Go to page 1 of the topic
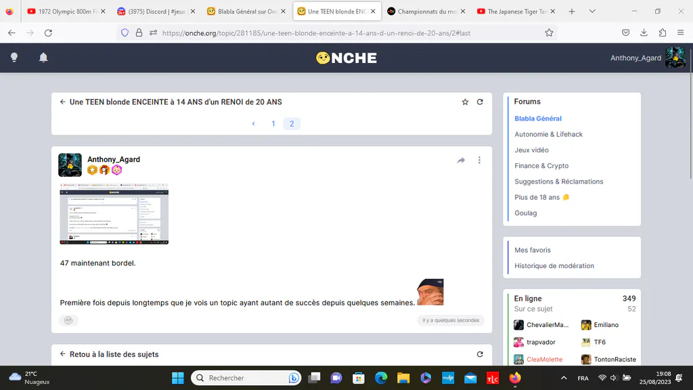The height and width of the screenshot is (390, 693). click(273, 124)
